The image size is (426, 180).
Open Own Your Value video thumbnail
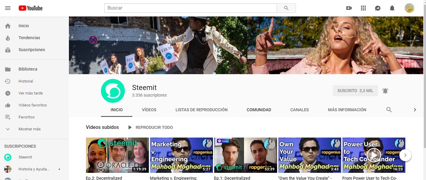[x=310, y=155]
